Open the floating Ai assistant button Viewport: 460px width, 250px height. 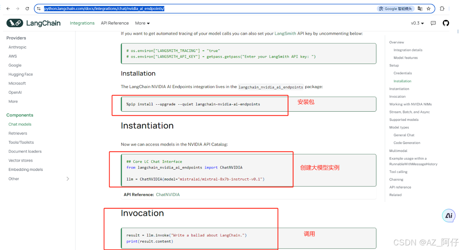449,216
